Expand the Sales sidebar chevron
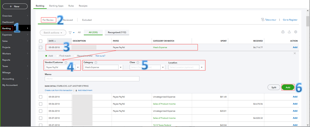310x127 pixels. coord(28,41)
